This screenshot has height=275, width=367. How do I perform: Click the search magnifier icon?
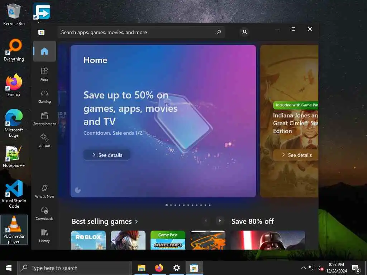click(219, 32)
